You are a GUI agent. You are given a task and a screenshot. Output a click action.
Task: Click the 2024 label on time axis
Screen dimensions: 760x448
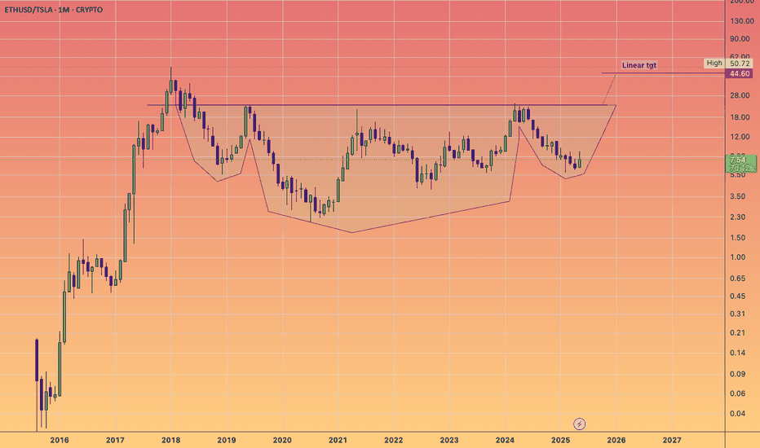click(x=505, y=440)
